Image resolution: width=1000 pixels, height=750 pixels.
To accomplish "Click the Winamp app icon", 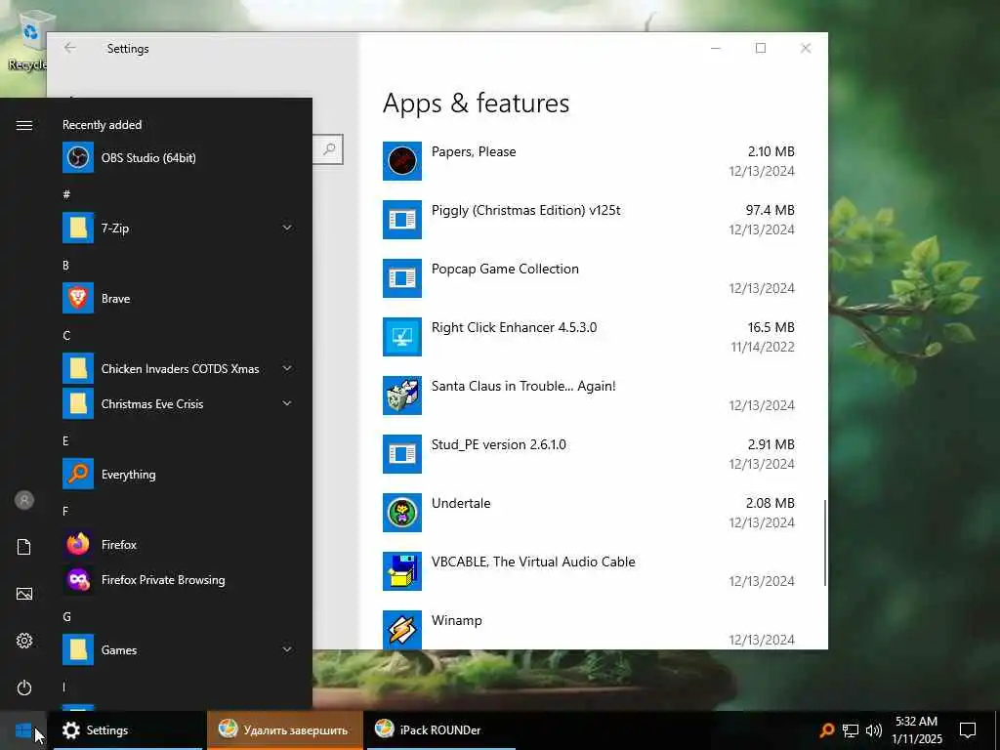I will (x=401, y=630).
